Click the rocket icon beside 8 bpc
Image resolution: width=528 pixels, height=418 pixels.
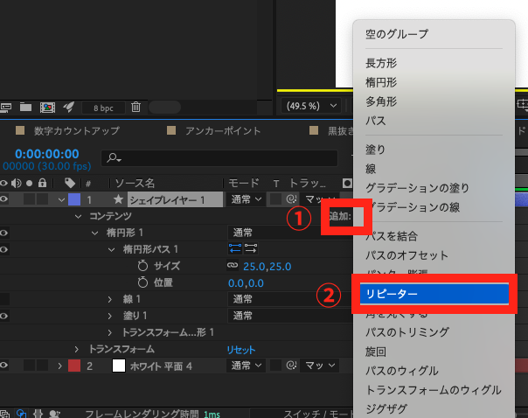pos(68,108)
